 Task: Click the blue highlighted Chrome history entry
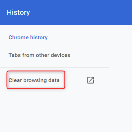(28, 38)
